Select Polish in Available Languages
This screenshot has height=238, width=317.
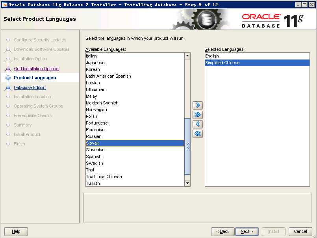(135, 116)
